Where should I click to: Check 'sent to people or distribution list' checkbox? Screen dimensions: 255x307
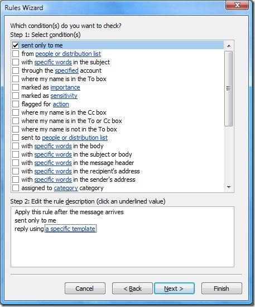16,138
